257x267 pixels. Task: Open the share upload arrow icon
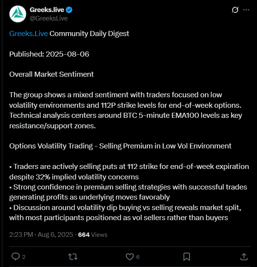pos(244,257)
